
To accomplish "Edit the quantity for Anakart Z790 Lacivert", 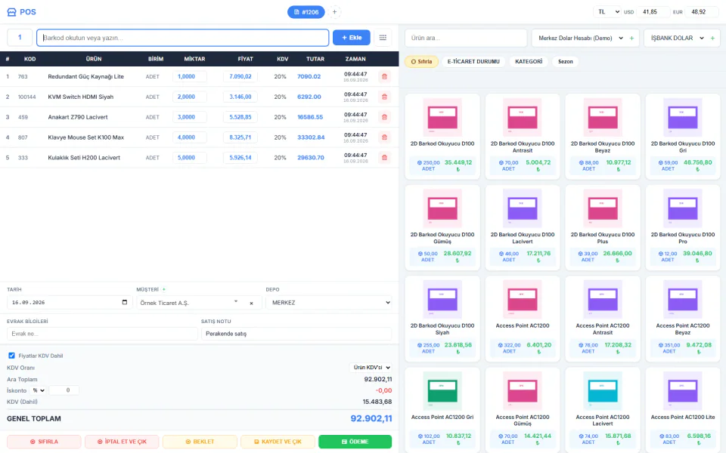I will (189, 118).
